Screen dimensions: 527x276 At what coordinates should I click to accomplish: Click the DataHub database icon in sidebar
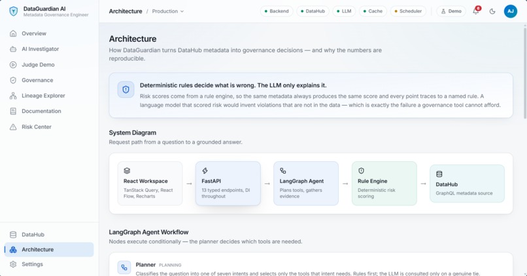pyautogui.click(x=13, y=234)
